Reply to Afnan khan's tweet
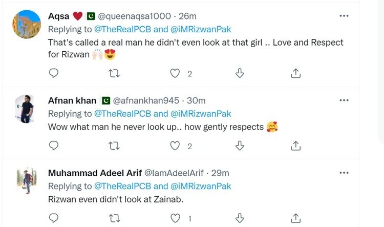384x227 pixels. click(x=53, y=146)
